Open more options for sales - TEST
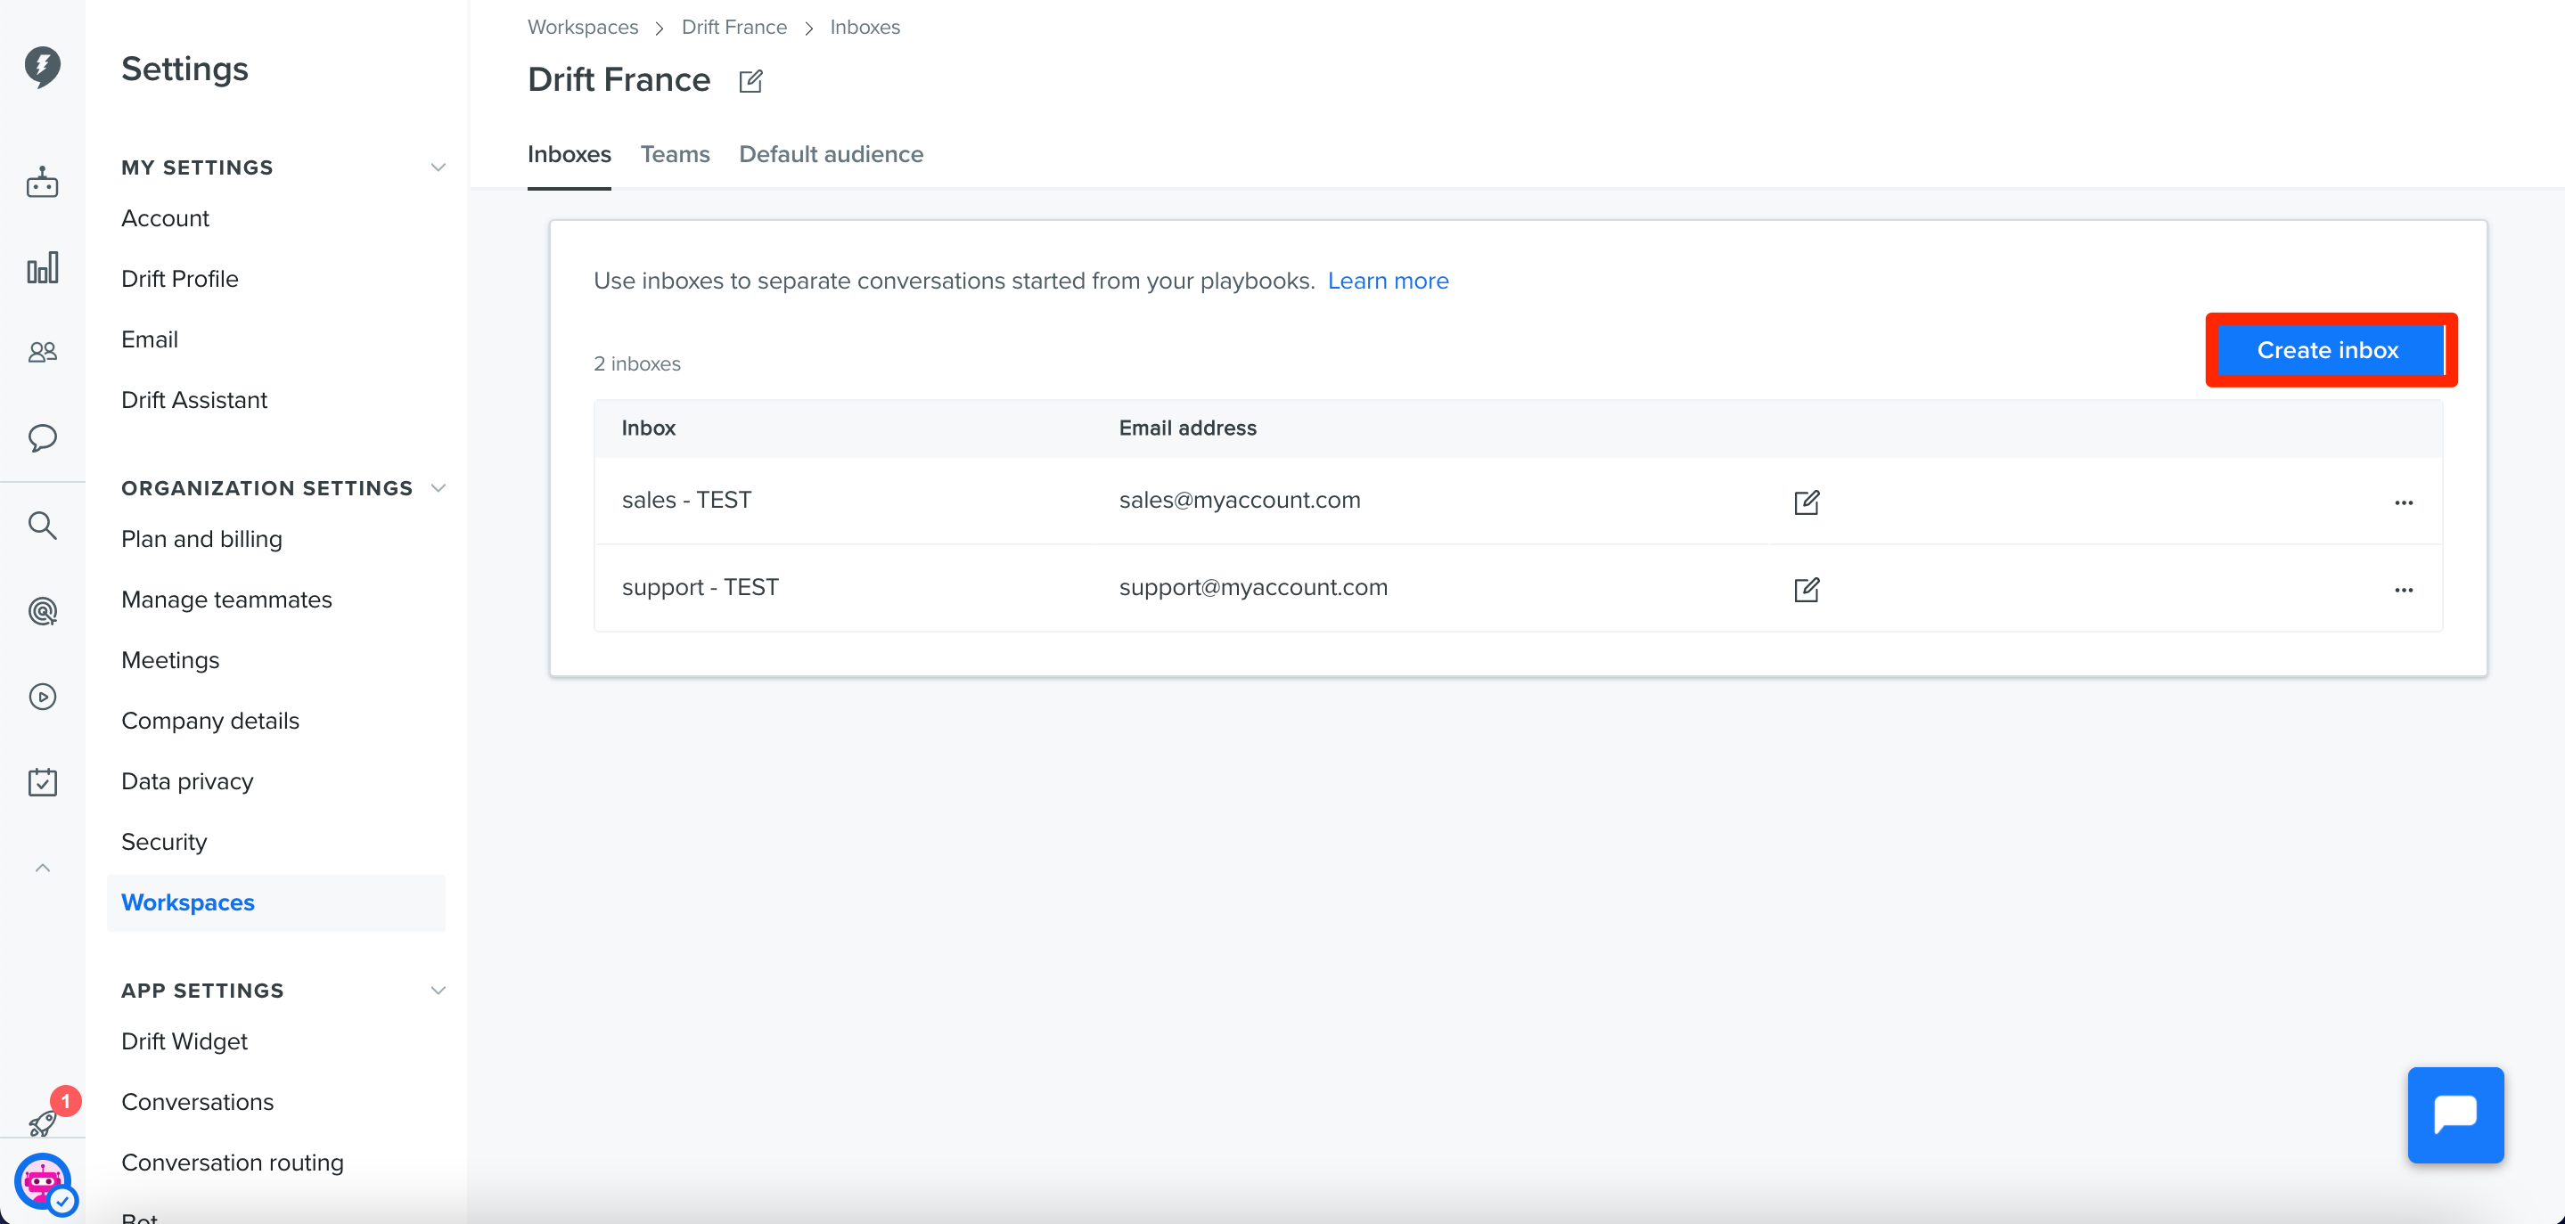The height and width of the screenshot is (1224, 2565). coord(2404,502)
